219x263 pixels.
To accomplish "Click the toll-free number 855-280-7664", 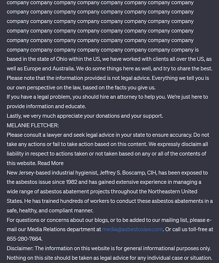I will pos(25,239).
